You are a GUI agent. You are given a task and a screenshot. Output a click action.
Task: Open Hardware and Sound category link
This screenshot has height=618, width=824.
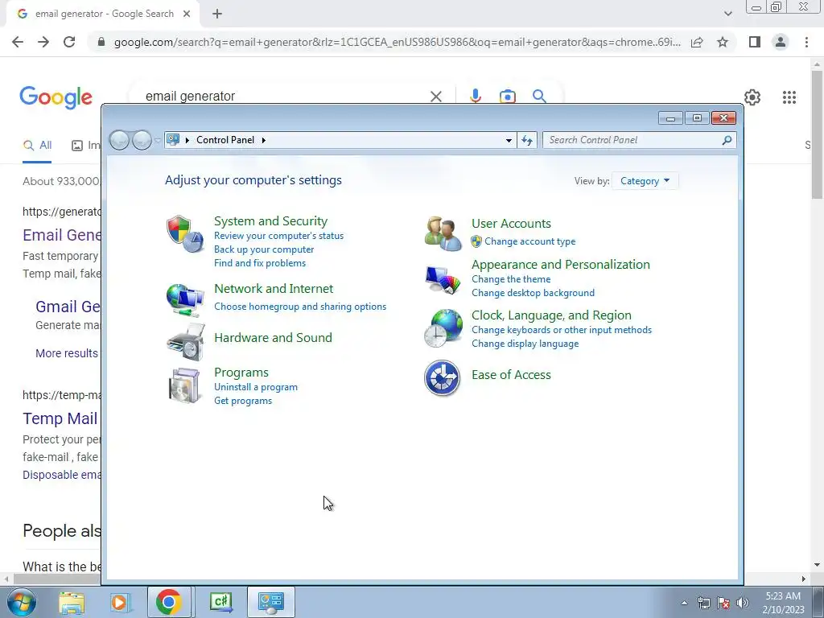[x=273, y=338]
